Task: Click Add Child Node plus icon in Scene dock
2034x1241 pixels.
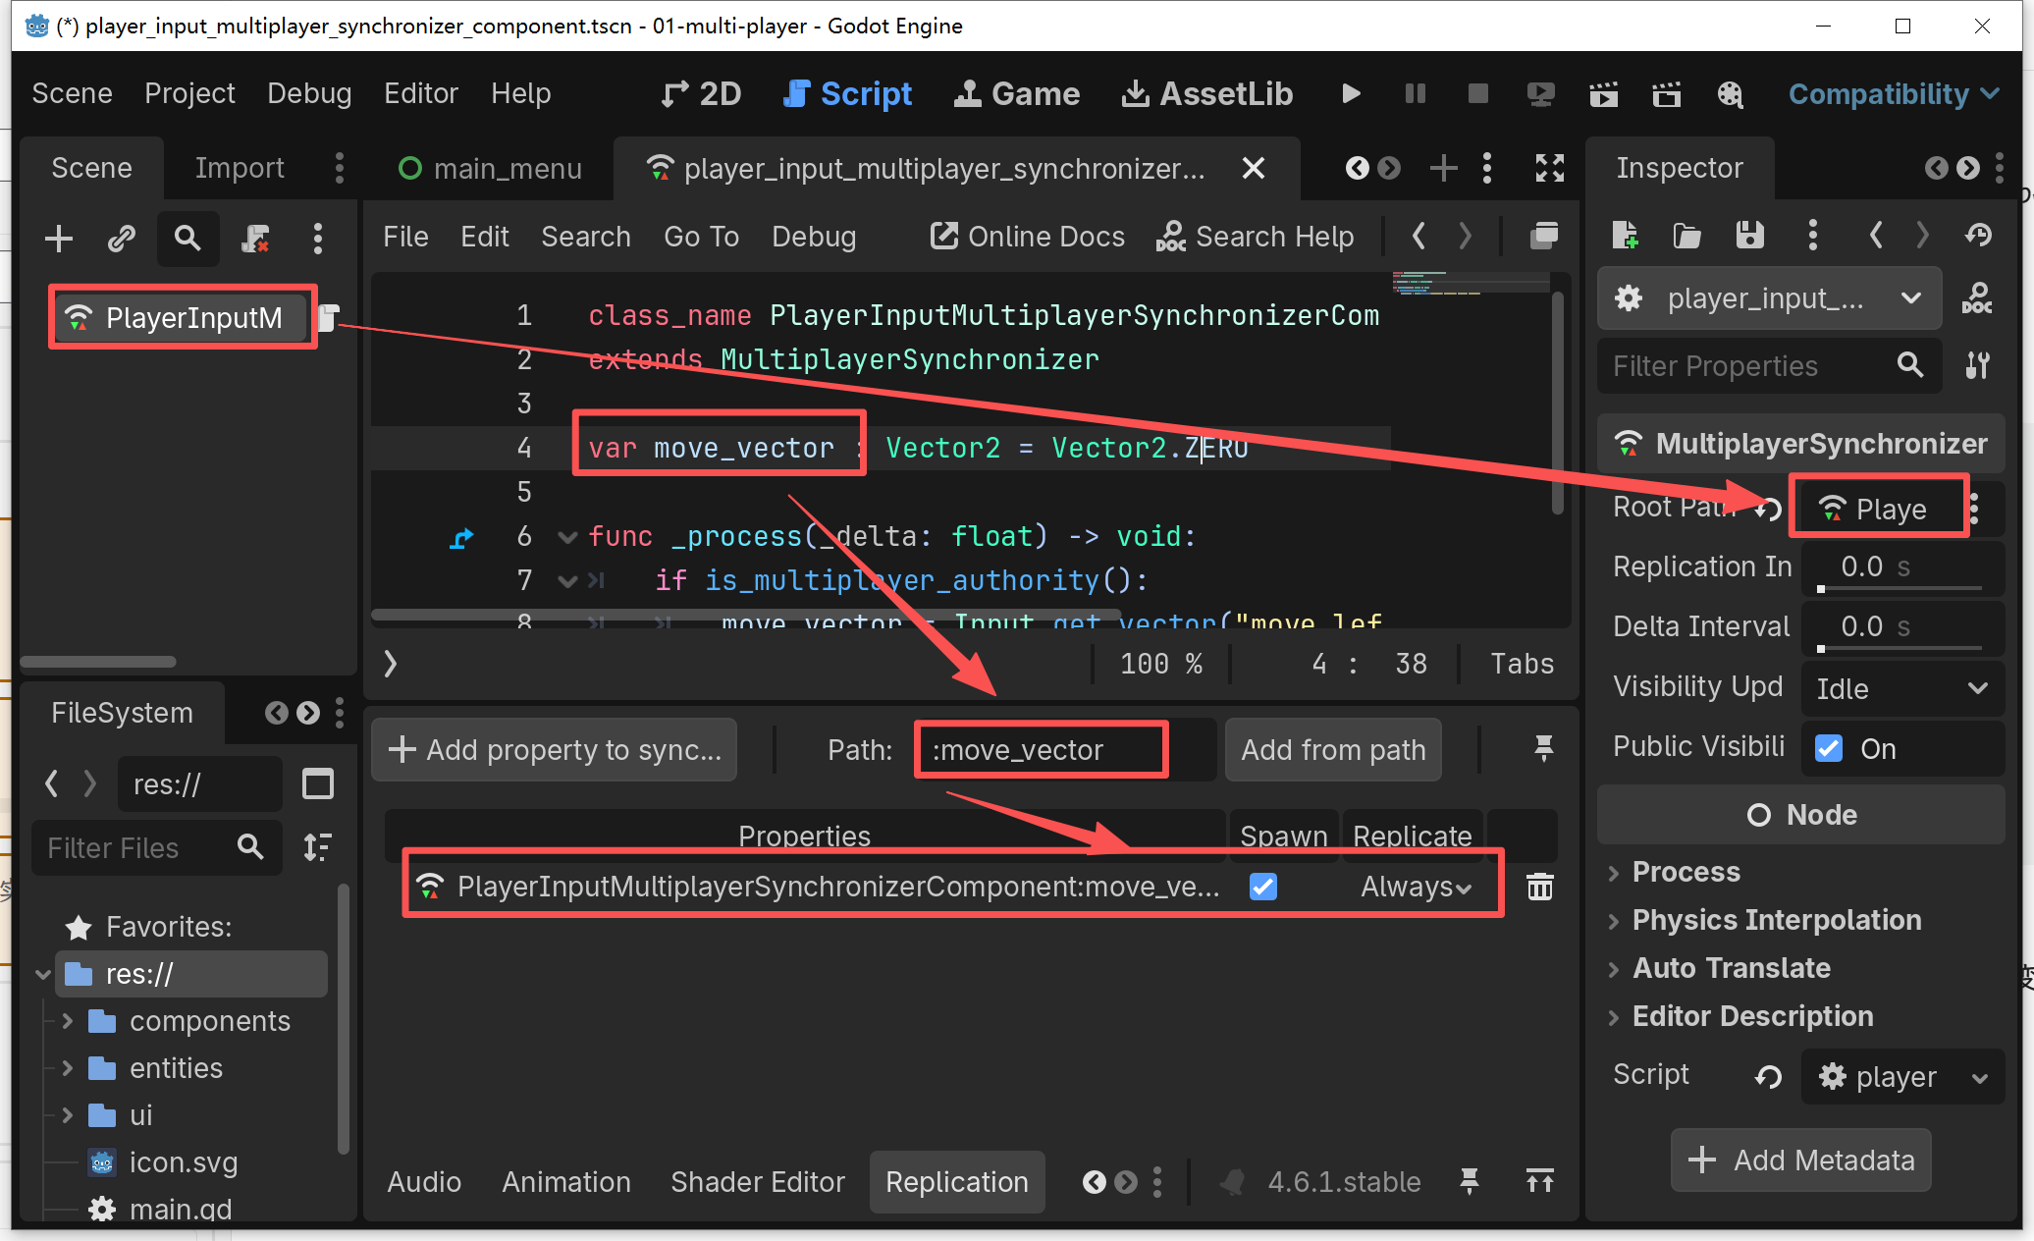Action: pos(59,239)
